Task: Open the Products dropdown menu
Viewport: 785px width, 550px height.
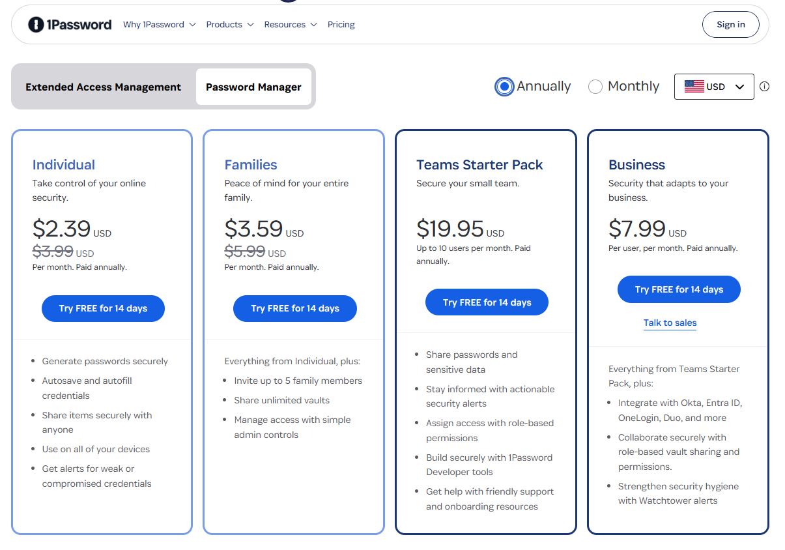Action: (x=225, y=24)
